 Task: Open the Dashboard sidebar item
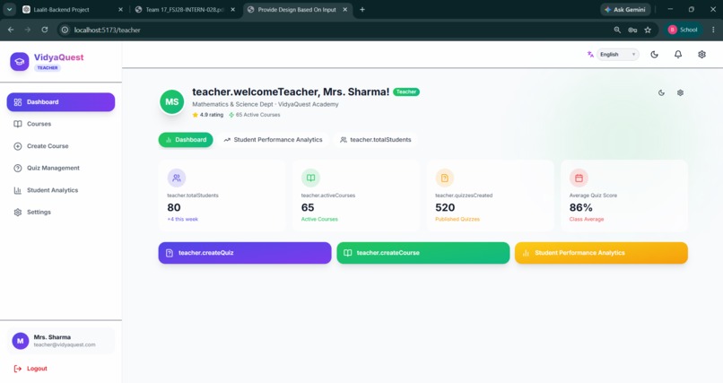(60, 102)
